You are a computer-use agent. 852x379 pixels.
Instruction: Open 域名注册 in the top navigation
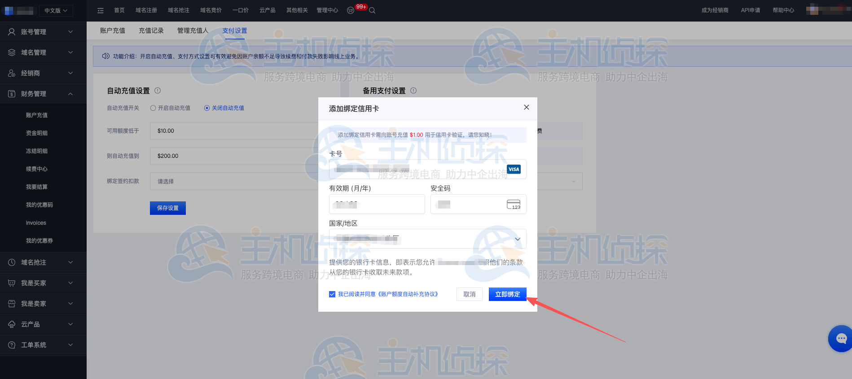click(x=146, y=10)
